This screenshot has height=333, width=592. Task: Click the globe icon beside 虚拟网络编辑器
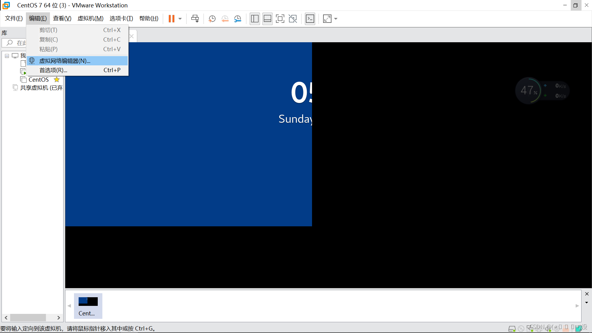pos(32,61)
